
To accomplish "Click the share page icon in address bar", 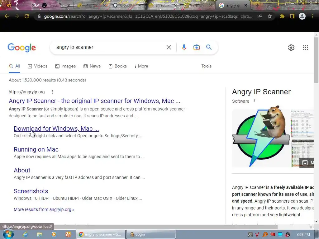I will point(260,16).
